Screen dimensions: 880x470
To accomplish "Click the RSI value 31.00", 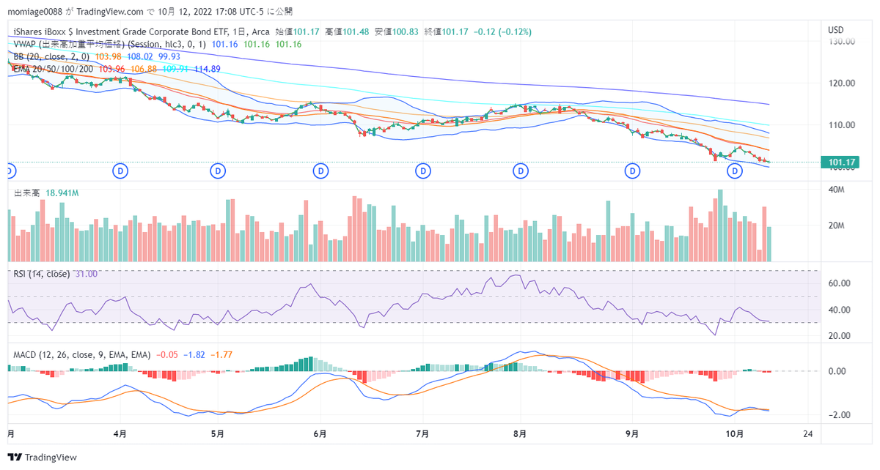I will (x=87, y=274).
